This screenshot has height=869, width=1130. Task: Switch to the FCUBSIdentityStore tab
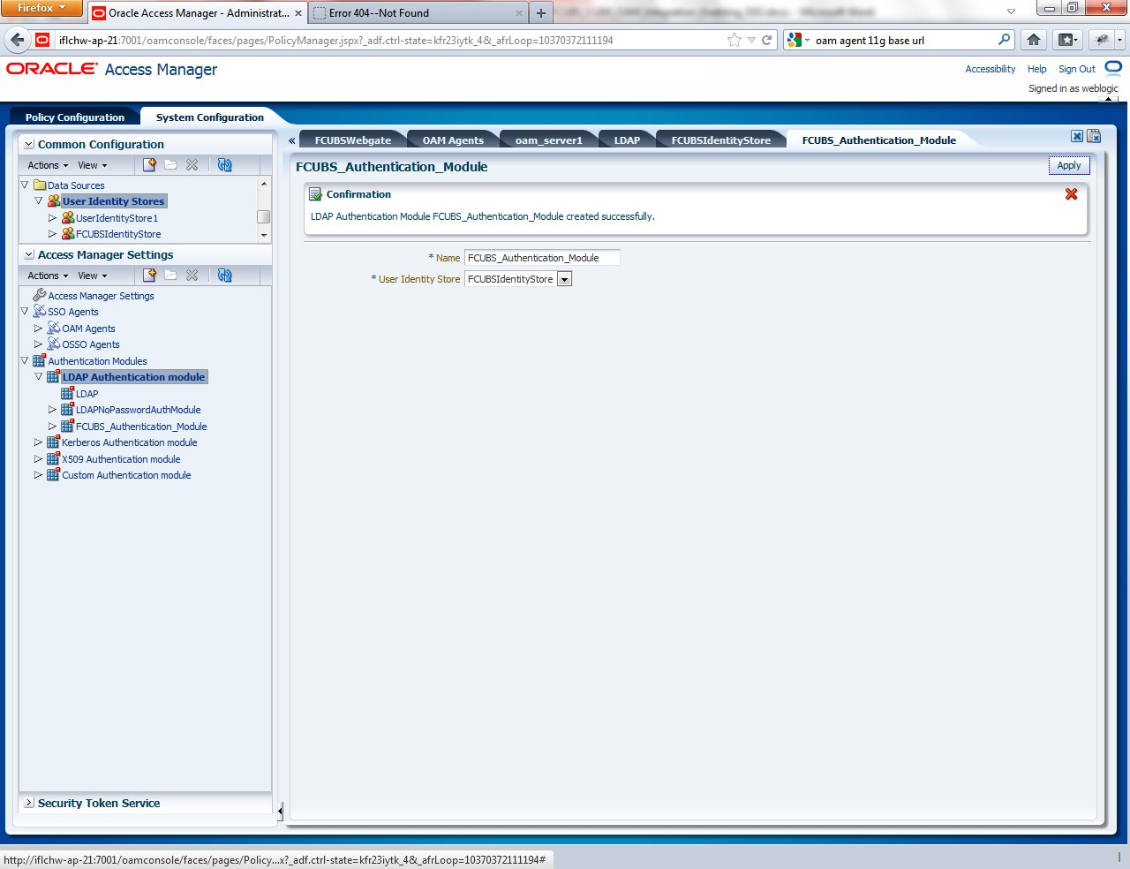coord(721,140)
